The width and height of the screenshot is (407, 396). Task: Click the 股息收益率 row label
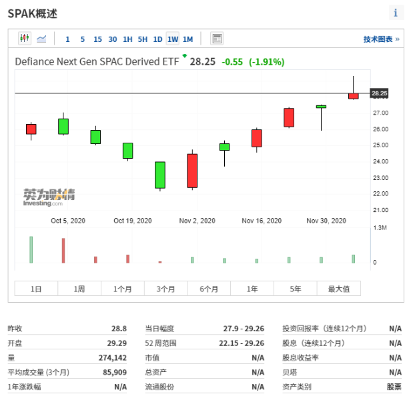(x=300, y=357)
